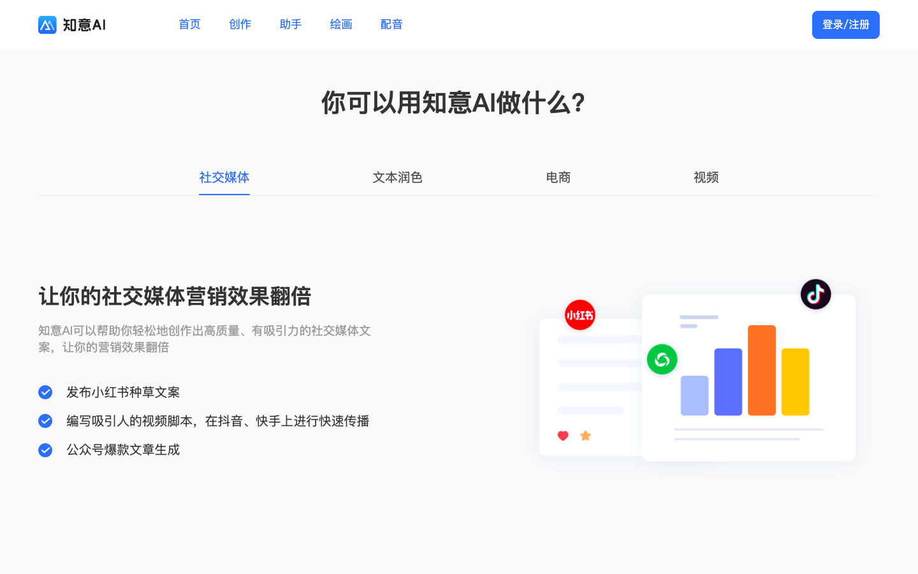Select the 社交媒体 tab
This screenshot has width=918, height=574.
[224, 177]
